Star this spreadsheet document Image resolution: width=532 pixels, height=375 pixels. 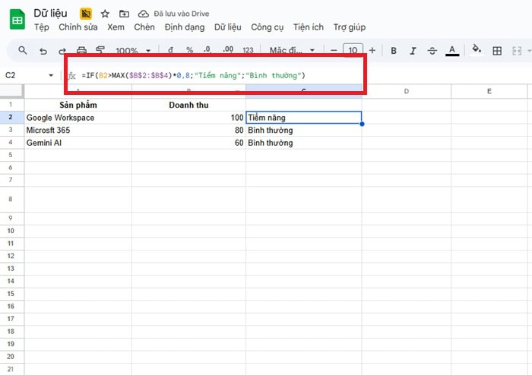point(105,14)
